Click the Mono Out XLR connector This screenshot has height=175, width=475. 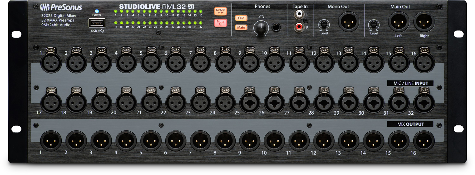[349, 21]
